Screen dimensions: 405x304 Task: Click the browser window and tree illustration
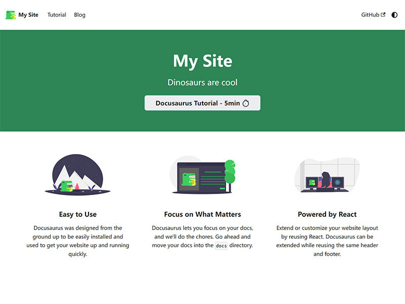coord(202,175)
